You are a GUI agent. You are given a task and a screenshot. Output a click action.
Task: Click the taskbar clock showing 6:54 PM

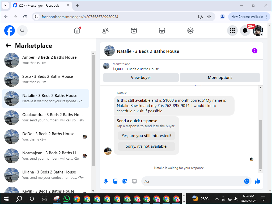(248, 199)
